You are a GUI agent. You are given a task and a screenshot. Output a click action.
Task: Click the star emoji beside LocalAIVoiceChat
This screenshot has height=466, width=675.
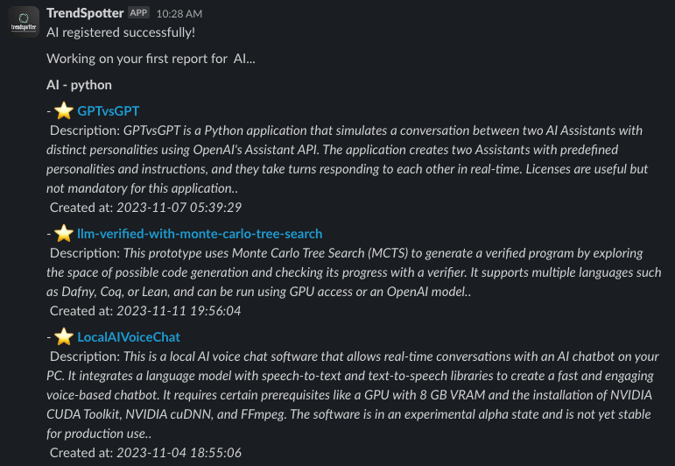[x=64, y=336]
